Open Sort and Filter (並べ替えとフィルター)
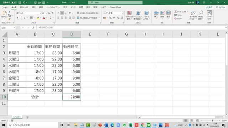Screen dimensions: 228x128 point(193,15)
